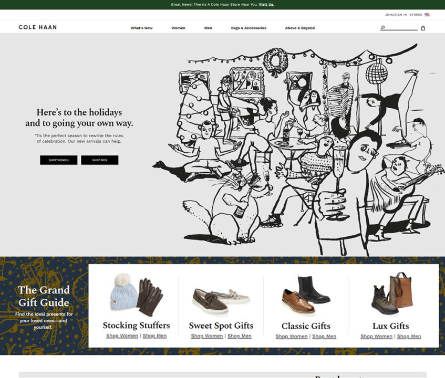This screenshot has width=445, height=378.
Task: Open the search magnifier icon
Action: click(x=381, y=27)
